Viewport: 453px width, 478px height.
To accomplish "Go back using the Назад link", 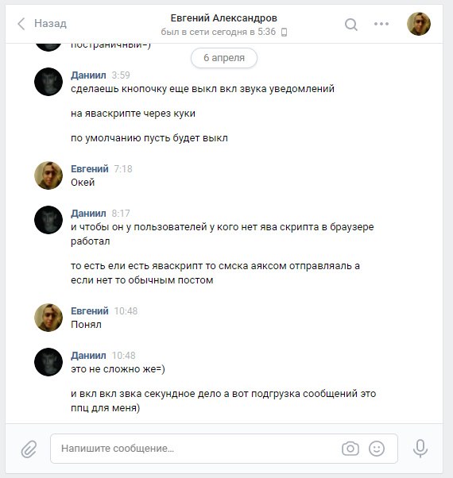I will pyautogui.click(x=50, y=24).
